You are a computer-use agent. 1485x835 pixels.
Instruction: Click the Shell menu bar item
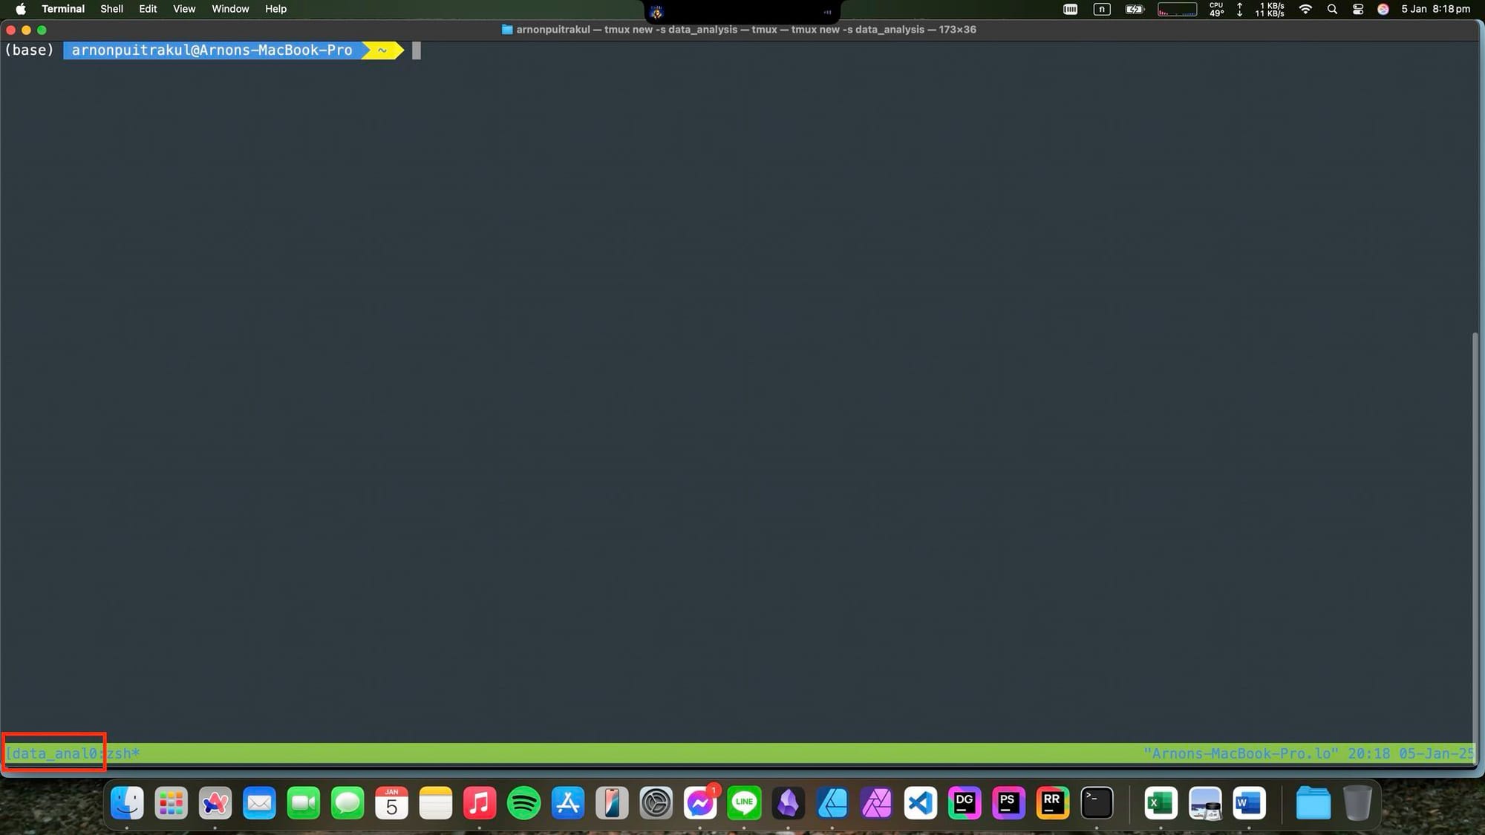point(111,9)
